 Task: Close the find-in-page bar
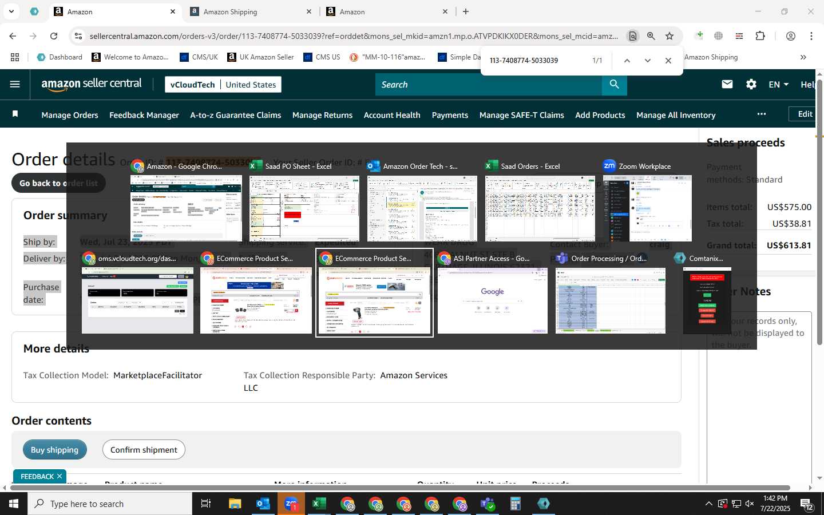click(x=668, y=61)
